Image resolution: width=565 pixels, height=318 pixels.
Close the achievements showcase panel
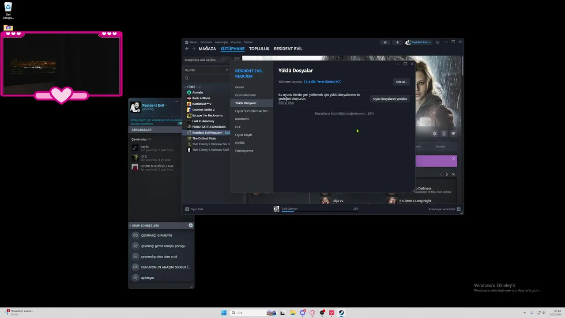pos(453,174)
